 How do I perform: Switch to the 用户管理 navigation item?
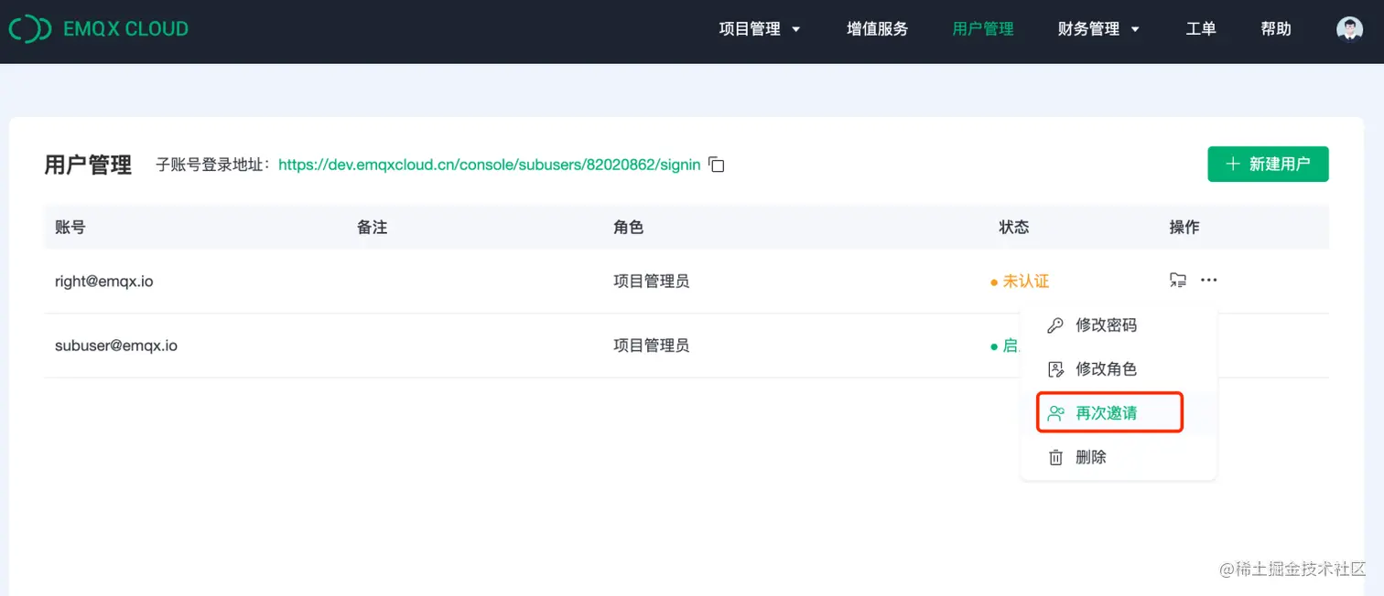tap(982, 28)
